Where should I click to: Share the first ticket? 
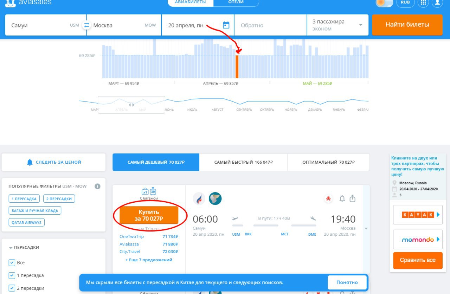353,199
